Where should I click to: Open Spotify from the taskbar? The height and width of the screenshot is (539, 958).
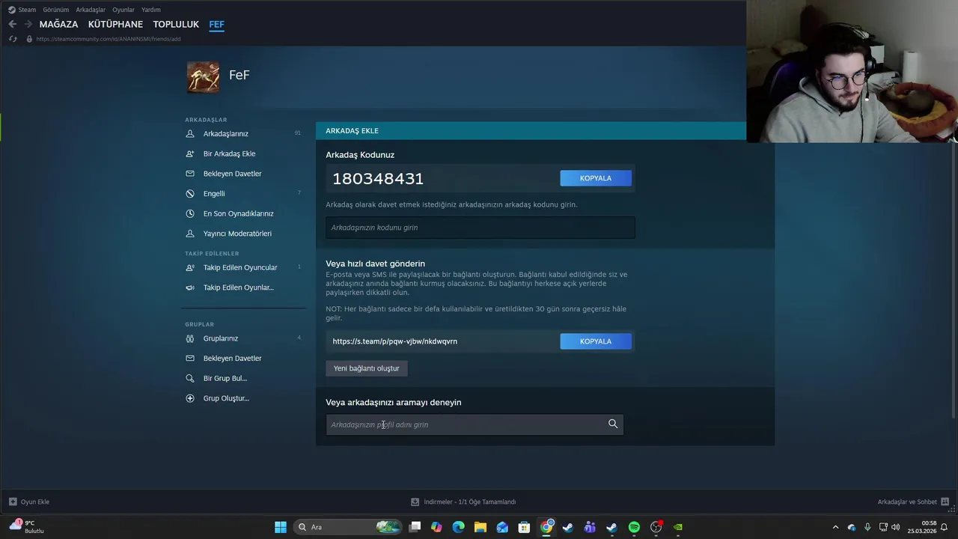[634, 527]
